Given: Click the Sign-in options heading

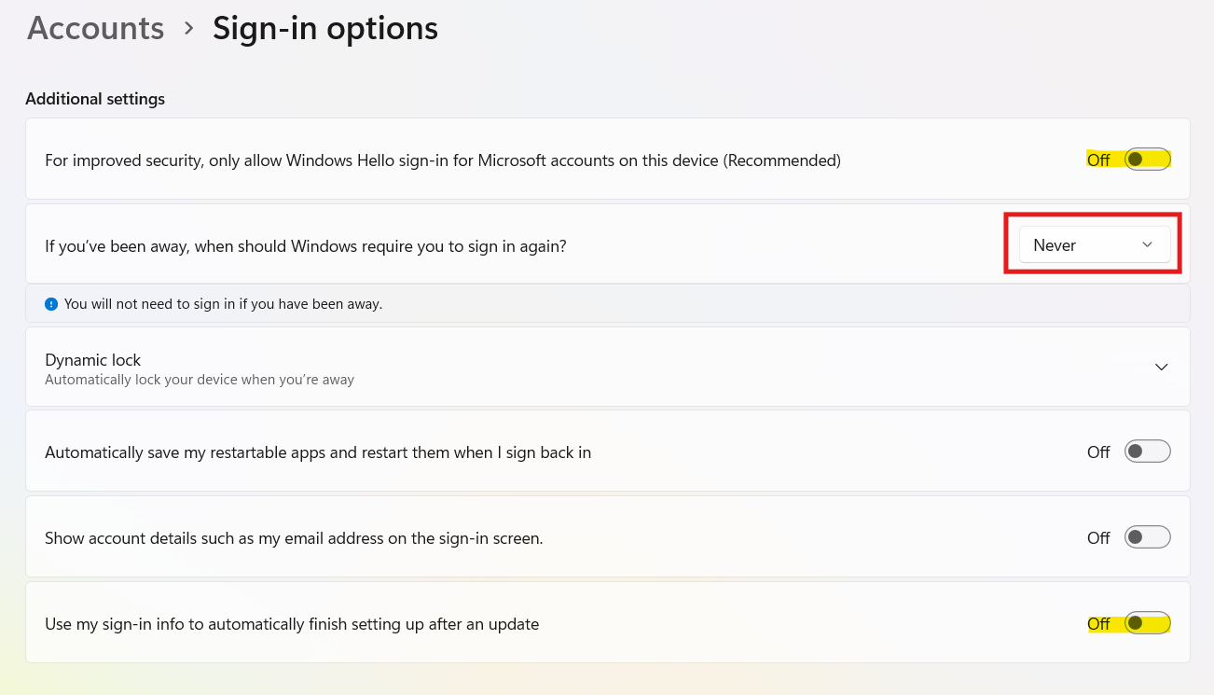Looking at the screenshot, I should click(324, 29).
